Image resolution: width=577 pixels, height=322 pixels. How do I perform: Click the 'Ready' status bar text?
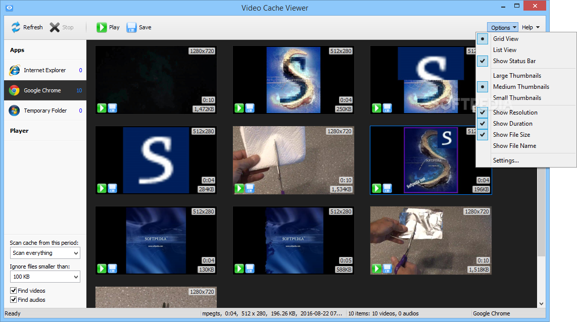13,313
